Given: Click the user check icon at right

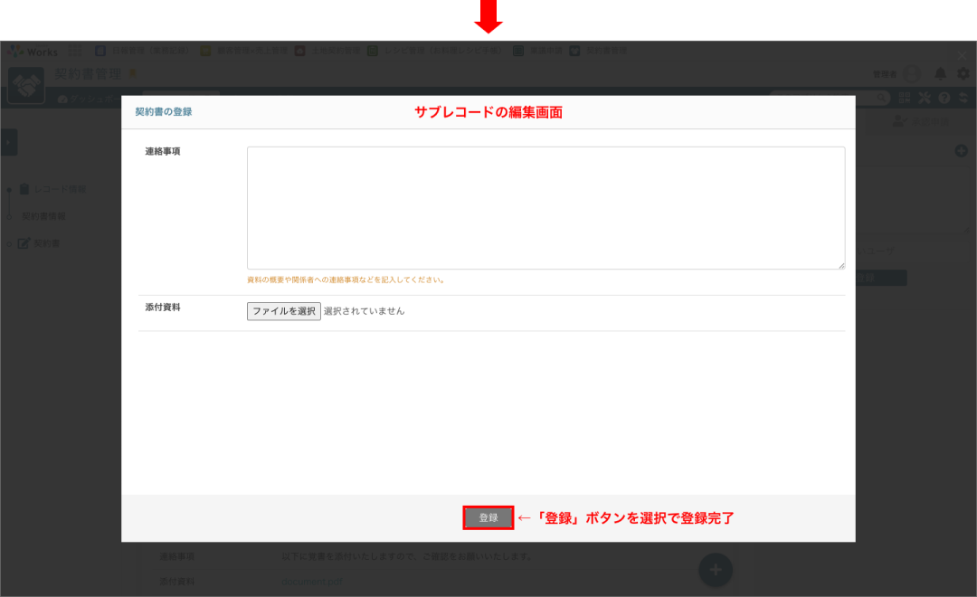Looking at the screenshot, I should pyautogui.click(x=899, y=121).
